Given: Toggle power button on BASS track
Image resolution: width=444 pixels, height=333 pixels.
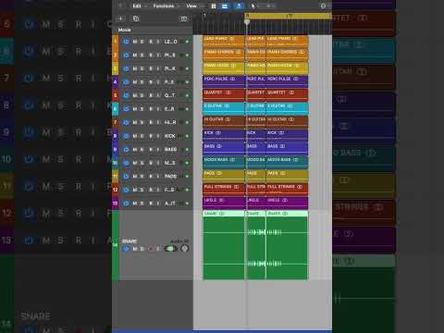Looking at the screenshot, I should click(126, 150).
